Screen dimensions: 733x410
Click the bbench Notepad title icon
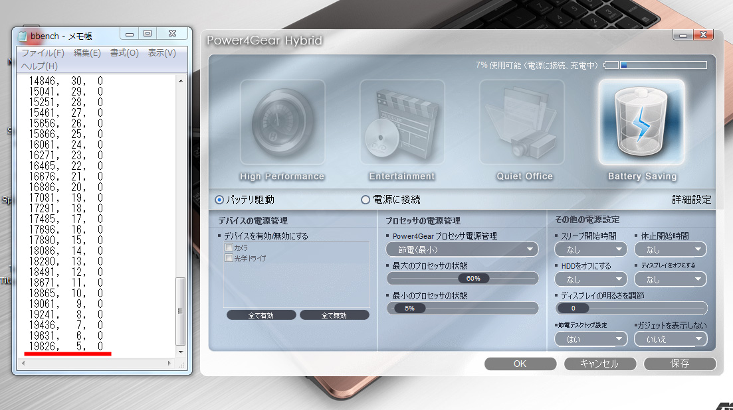(23, 35)
